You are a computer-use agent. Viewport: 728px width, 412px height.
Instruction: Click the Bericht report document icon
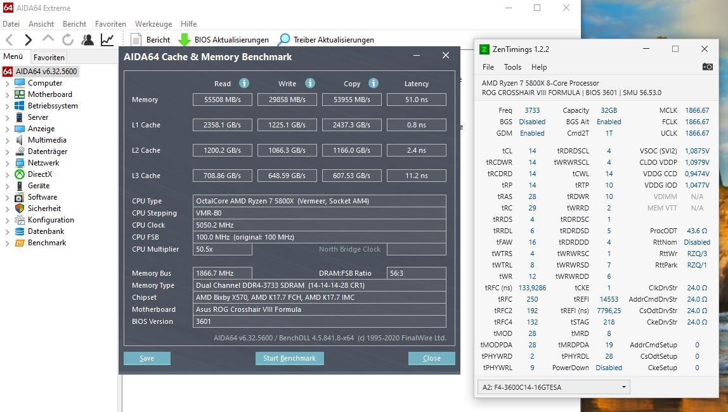[x=136, y=40]
